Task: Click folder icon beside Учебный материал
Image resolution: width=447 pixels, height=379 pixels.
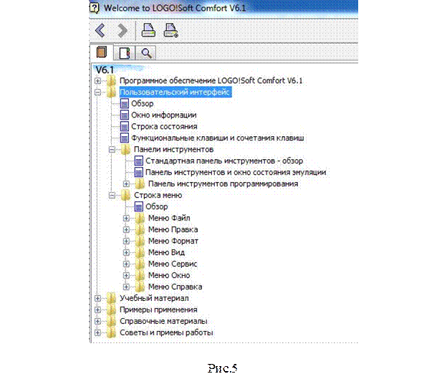Action: [x=111, y=298]
